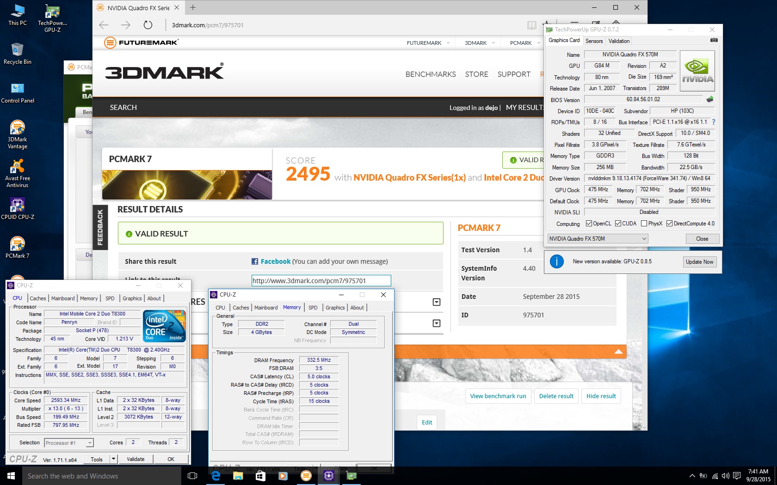
Task: Click the Bus Interface question mark
Action: tap(714, 122)
